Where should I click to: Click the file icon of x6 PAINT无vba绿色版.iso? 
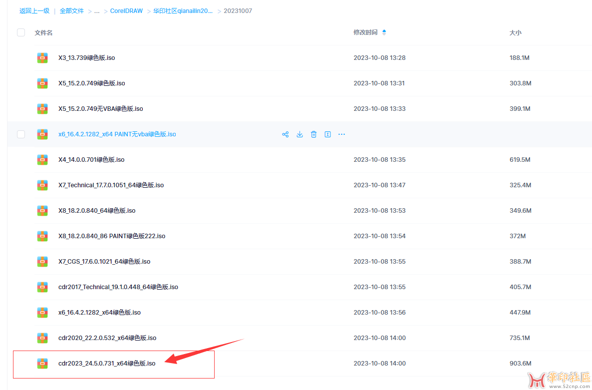pos(42,134)
